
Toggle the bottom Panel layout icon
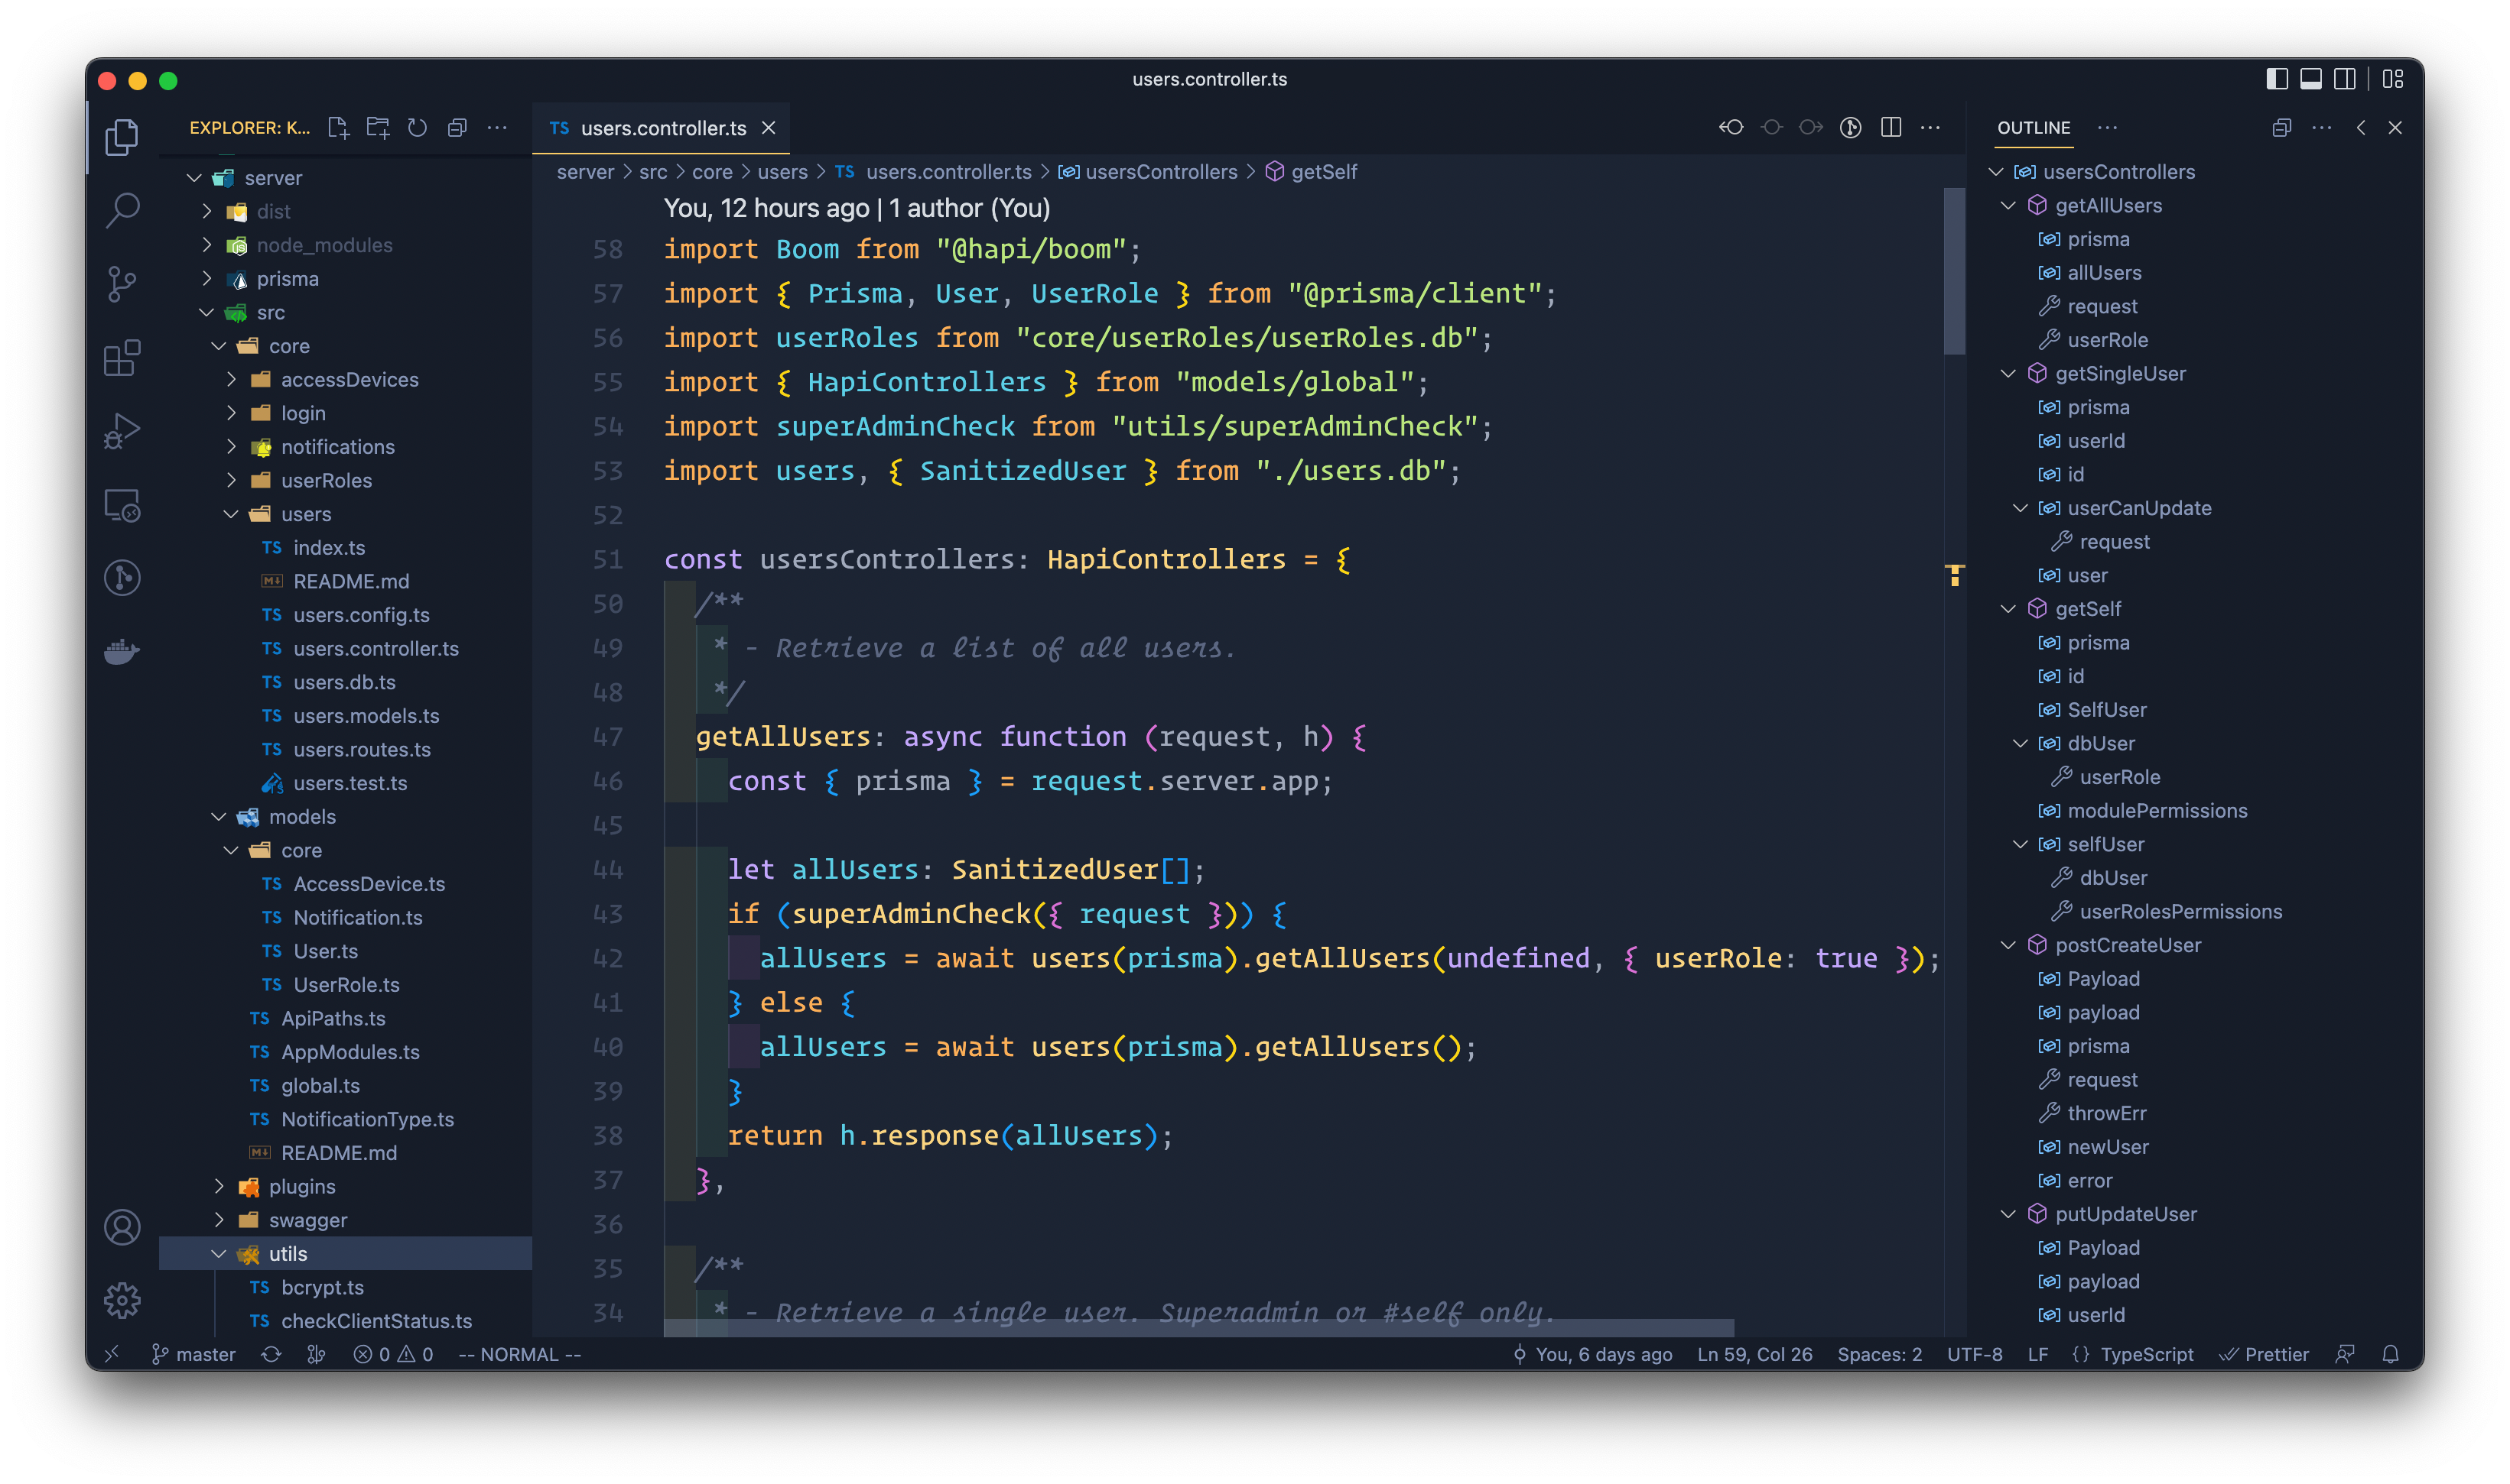coord(2311,79)
